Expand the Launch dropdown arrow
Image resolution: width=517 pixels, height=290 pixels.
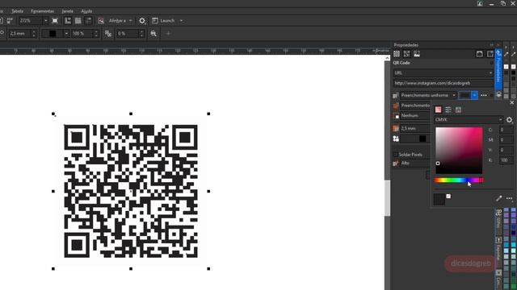pos(181,21)
